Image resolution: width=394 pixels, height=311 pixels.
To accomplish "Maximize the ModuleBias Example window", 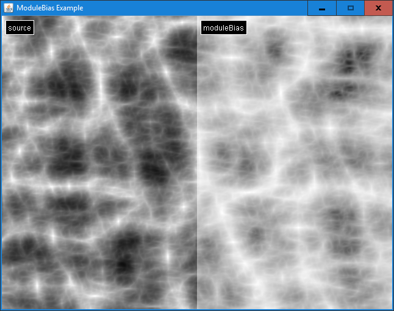I will point(350,8).
